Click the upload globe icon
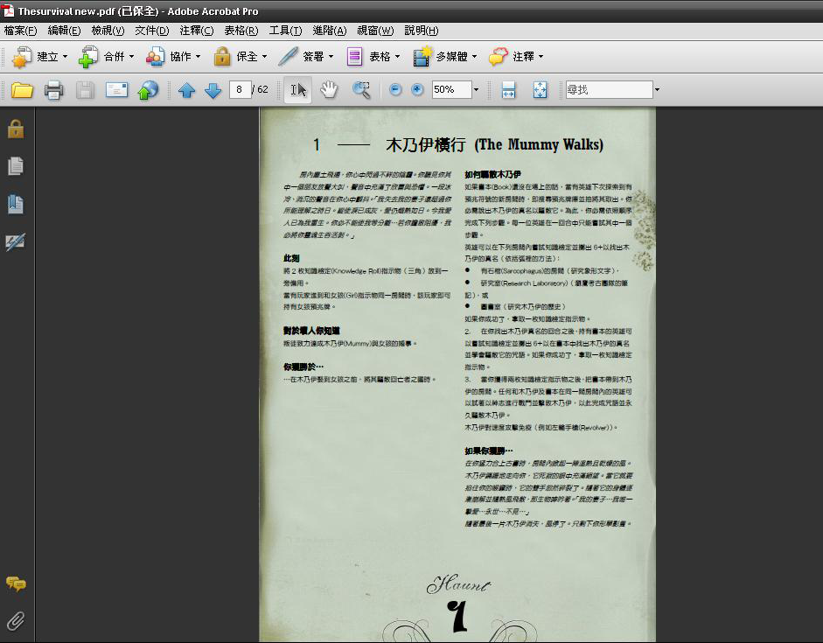Screen dimensions: 823x643 tap(148, 90)
